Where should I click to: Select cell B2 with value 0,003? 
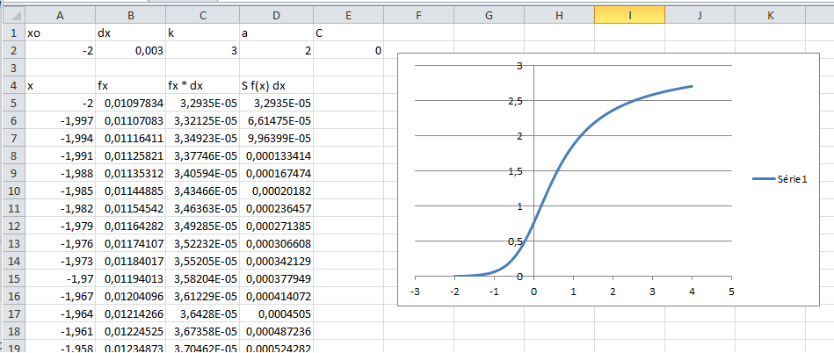[x=130, y=51]
